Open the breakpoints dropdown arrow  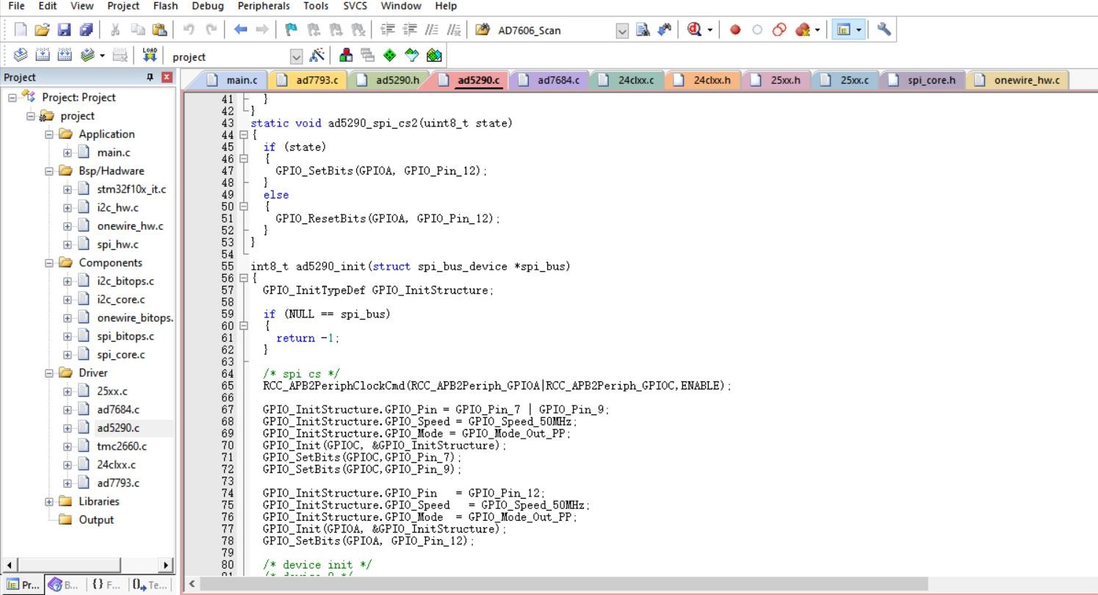click(x=817, y=30)
